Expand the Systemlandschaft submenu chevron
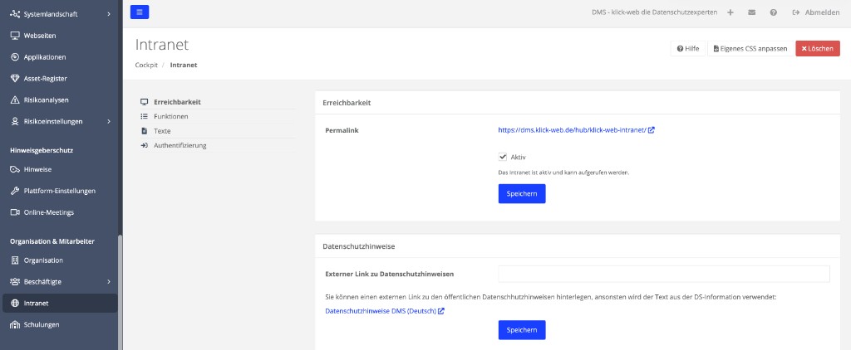The image size is (851, 350). pos(109,14)
